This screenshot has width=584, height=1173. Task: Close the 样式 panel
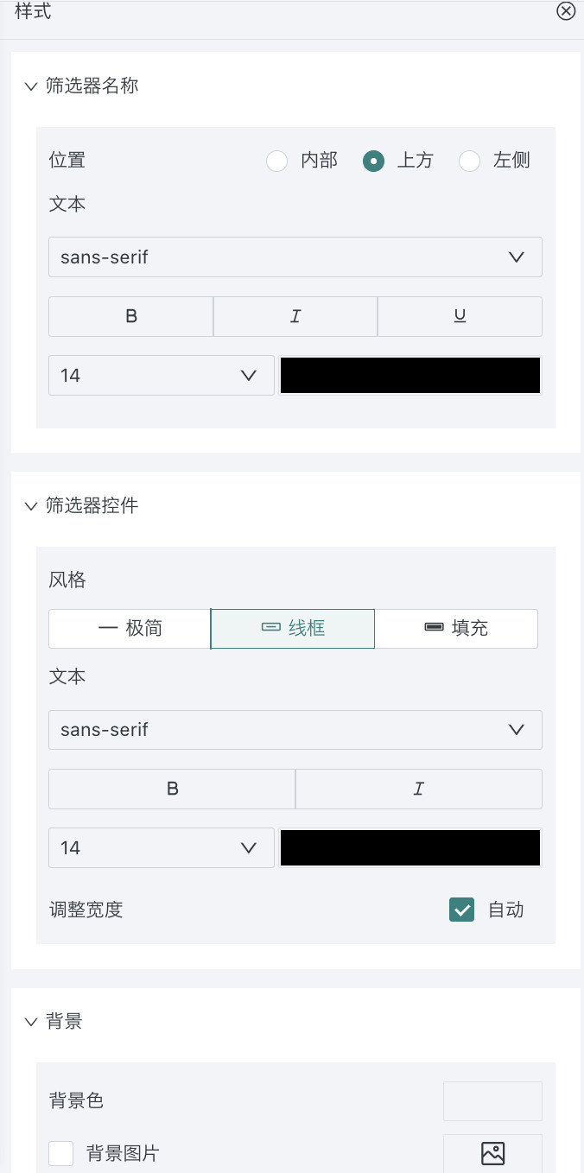click(x=566, y=11)
